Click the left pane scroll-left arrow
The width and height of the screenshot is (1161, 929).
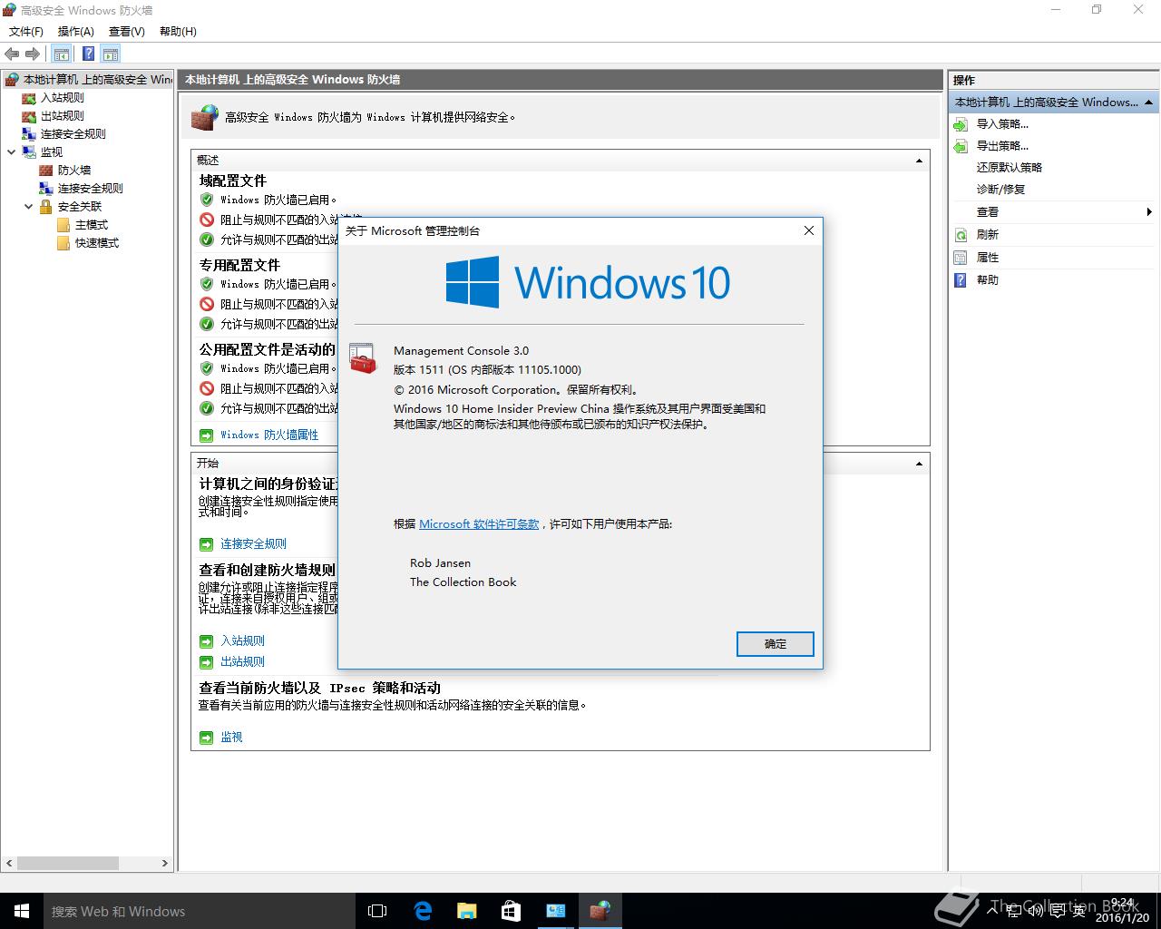pos(9,864)
